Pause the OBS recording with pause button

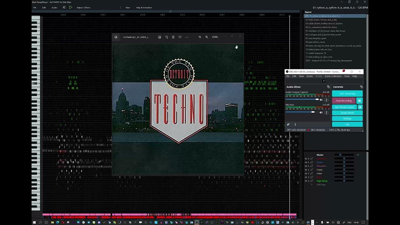[x=359, y=101]
